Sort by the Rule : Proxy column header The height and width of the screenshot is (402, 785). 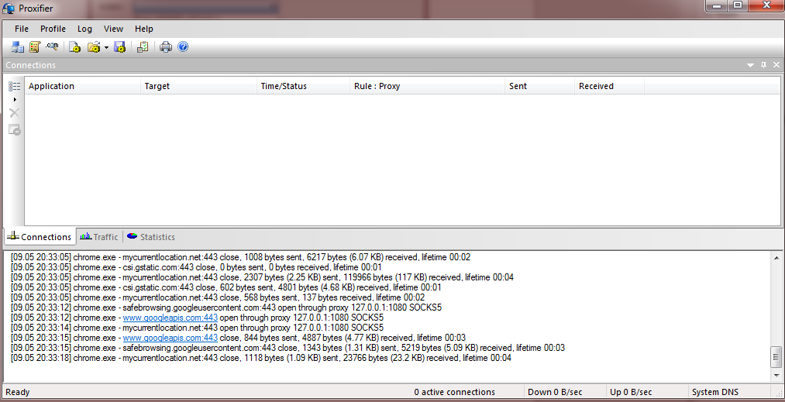[x=428, y=86]
